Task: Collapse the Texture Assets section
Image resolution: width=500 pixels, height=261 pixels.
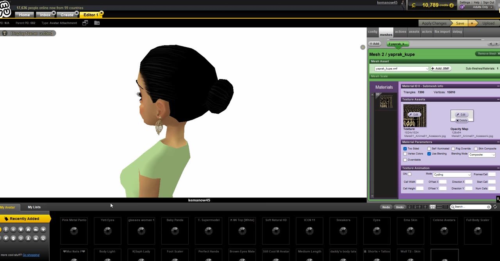Action: [x=498, y=99]
